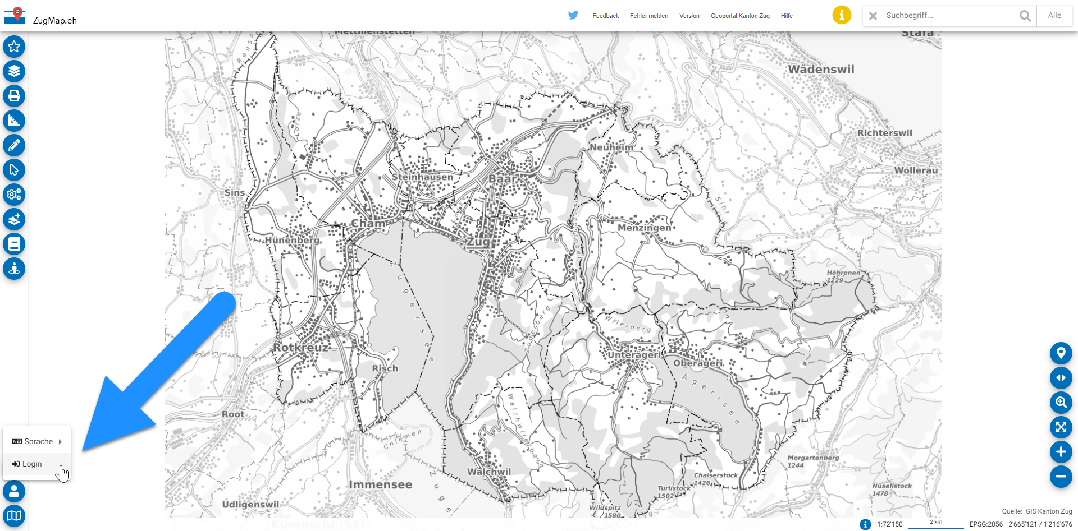Open the Hilfe link
Image resolution: width=1078 pixels, height=531 pixels.
coord(786,16)
